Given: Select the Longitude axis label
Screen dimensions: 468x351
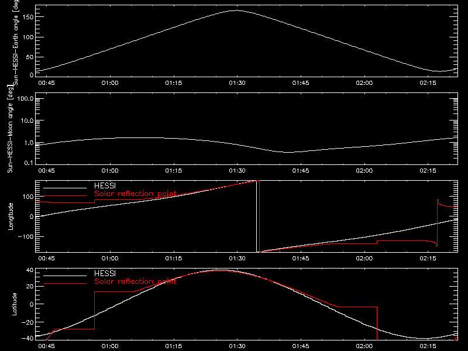Looking at the screenshot, I should (11, 216).
